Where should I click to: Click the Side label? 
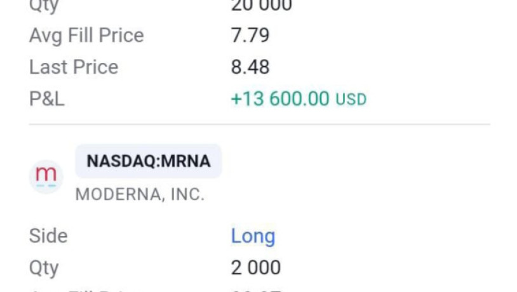[48, 236]
